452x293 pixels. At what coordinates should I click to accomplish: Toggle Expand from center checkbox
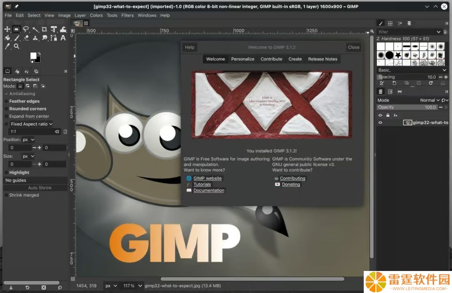pyautogui.click(x=6, y=116)
